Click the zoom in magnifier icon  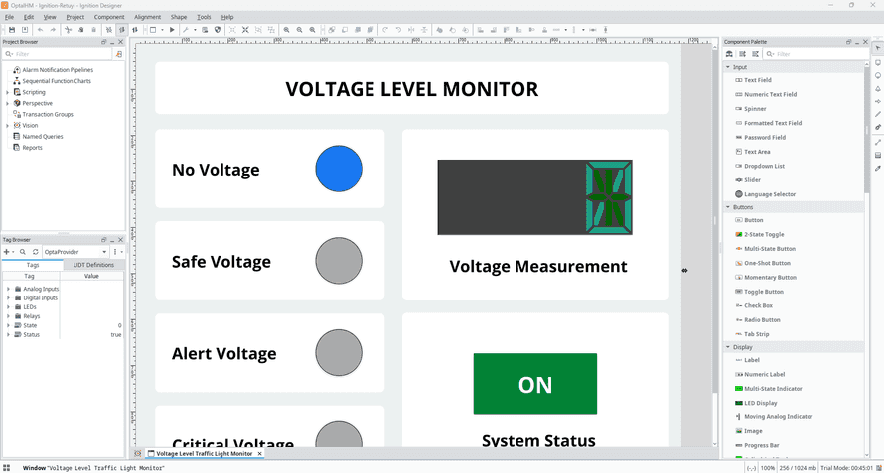click(x=287, y=30)
